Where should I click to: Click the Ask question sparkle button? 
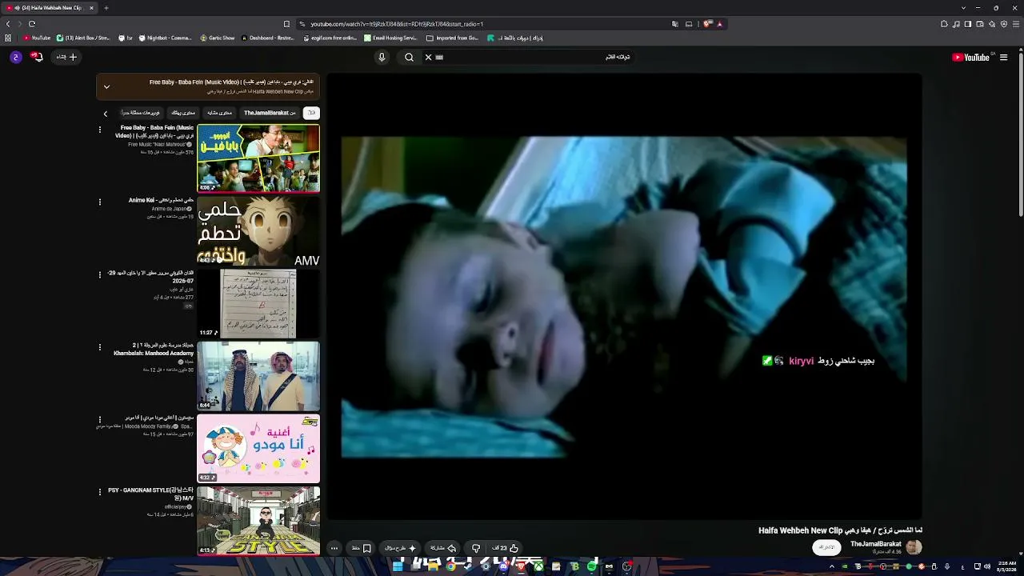[401, 548]
